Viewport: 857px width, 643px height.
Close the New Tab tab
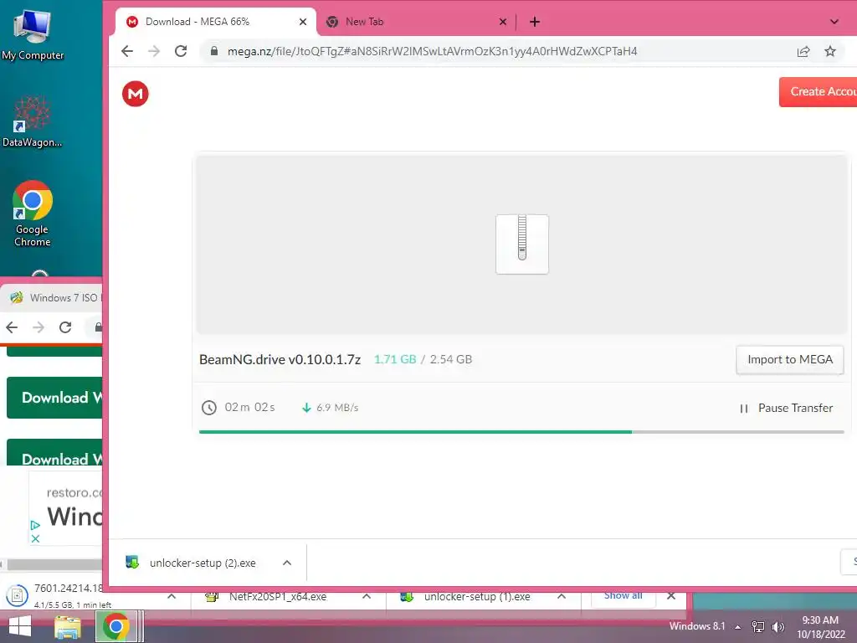(503, 22)
